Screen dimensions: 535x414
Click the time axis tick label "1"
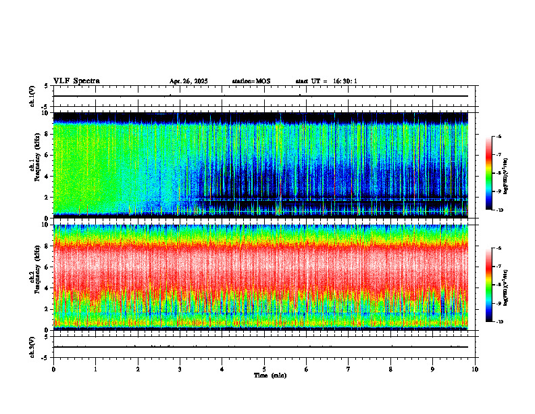coord(95,369)
